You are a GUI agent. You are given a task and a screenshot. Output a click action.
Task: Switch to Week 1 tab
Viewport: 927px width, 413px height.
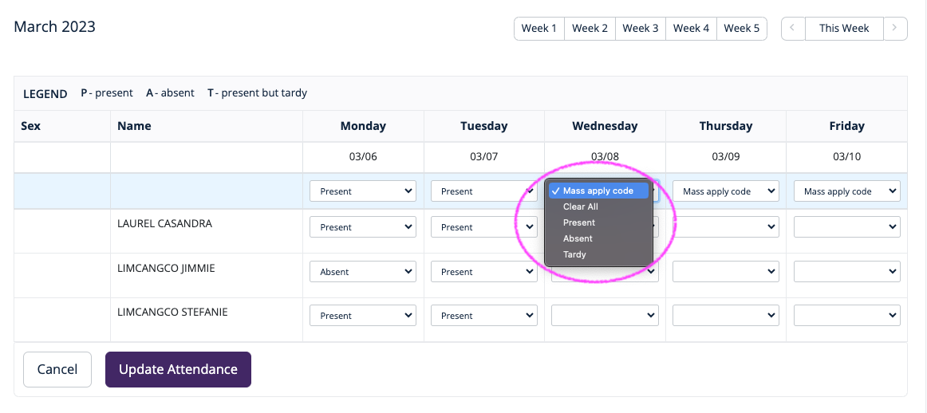539,29
